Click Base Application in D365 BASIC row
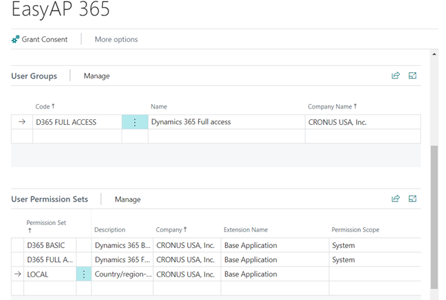 [275, 245]
